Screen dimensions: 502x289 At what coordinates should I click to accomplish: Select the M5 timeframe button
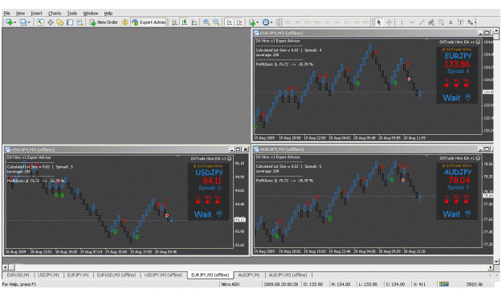(298, 22)
